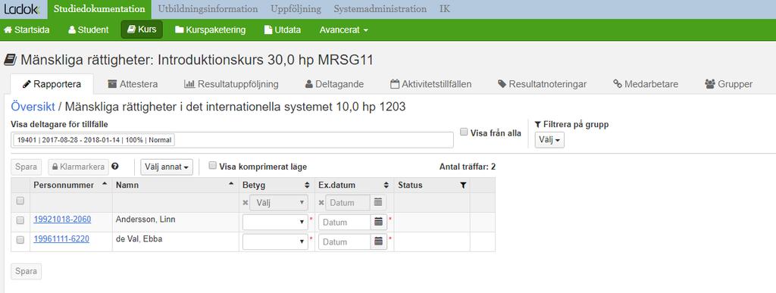
Task: Open the calendar icon for Andersson, Linn
Action: [379, 222]
